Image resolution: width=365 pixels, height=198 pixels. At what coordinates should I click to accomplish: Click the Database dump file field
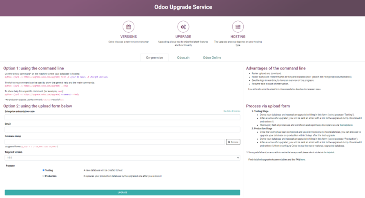point(115,142)
